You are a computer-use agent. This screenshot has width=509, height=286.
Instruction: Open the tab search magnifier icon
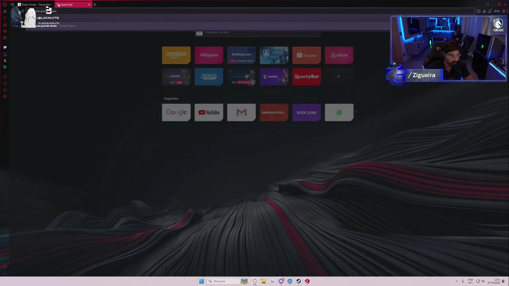(x=488, y=4)
